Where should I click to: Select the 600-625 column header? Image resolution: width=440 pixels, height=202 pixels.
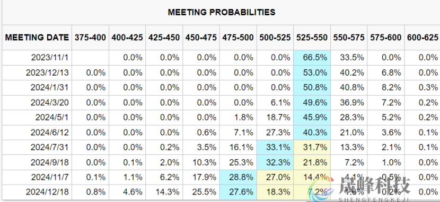click(x=422, y=38)
